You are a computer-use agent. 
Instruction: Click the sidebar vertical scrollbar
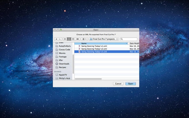pos(73,64)
